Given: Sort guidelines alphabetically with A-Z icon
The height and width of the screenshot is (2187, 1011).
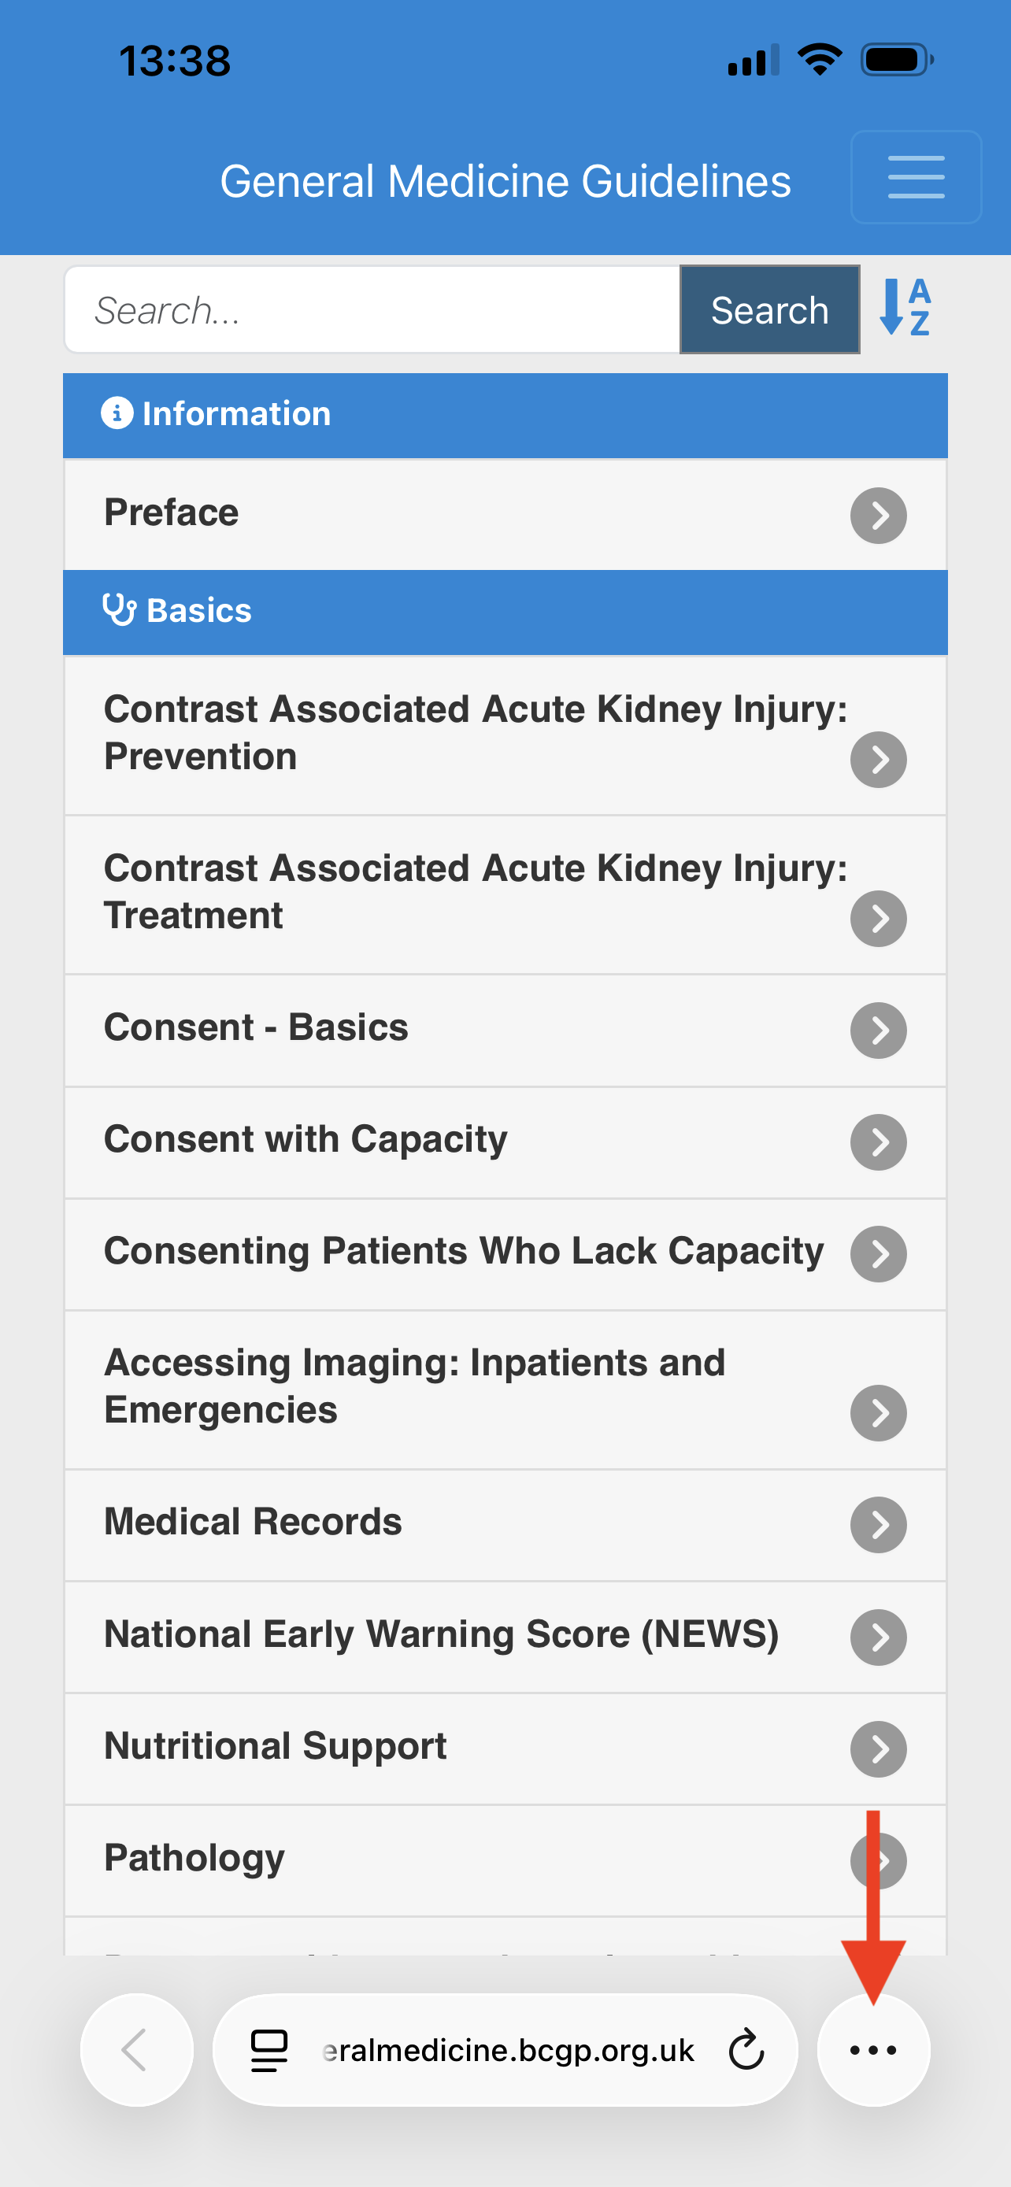Looking at the screenshot, I should pyautogui.click(x=905, y=307).
